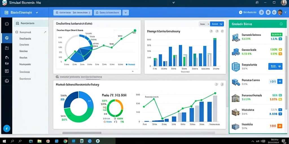The height and width of the screenshot is (144, 289).
Task: Click the chevron in the center of the title bar
Action: tap(174, 3)
